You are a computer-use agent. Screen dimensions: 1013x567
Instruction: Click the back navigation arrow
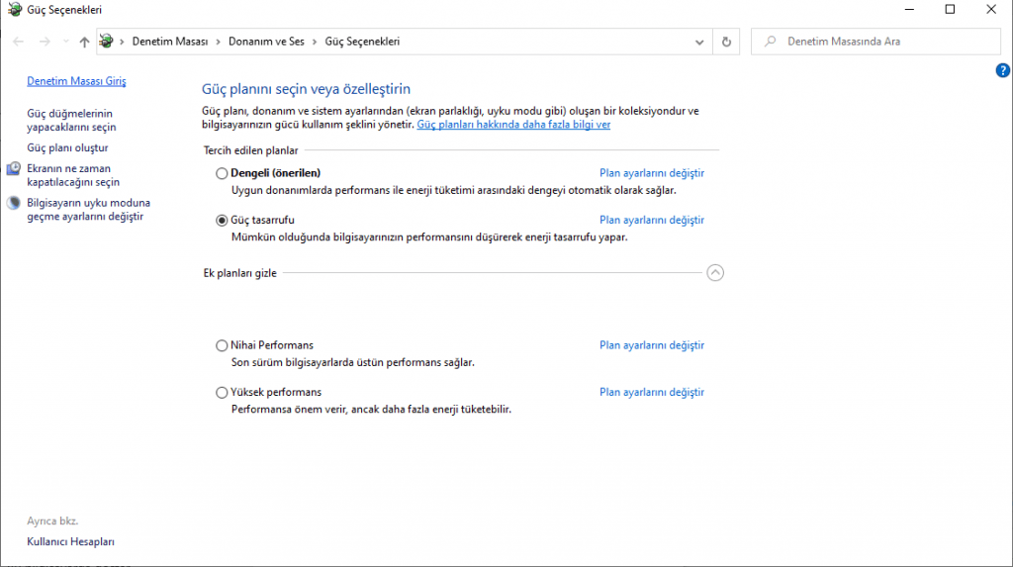coord(18,42)
